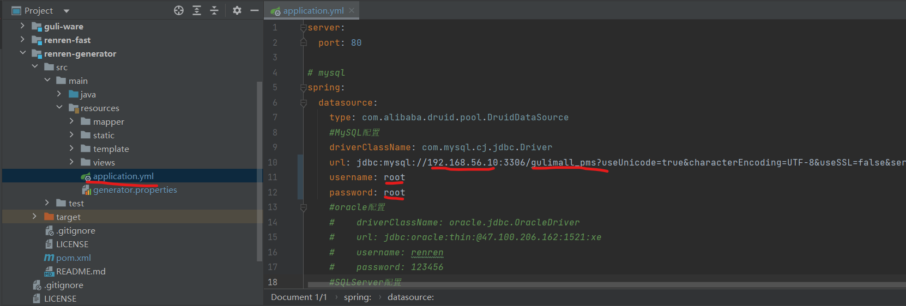Image resolution: width=906 pixels, height=306 pixels.
Task: Click gulimall_pms database name in url
Action: (x=564, y=162)
